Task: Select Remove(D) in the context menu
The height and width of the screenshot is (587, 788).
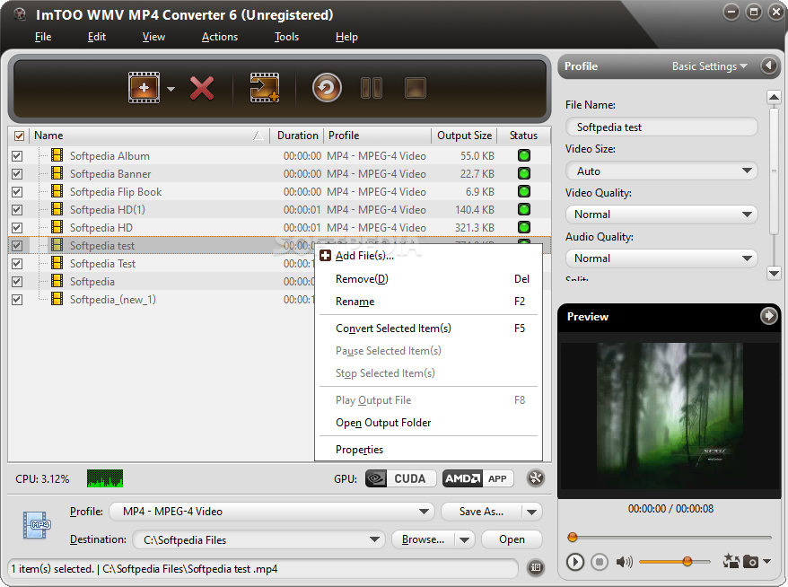Action: point(430,279)
